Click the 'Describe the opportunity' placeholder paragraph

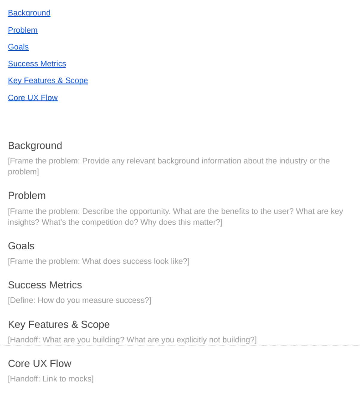pos(175,211)
